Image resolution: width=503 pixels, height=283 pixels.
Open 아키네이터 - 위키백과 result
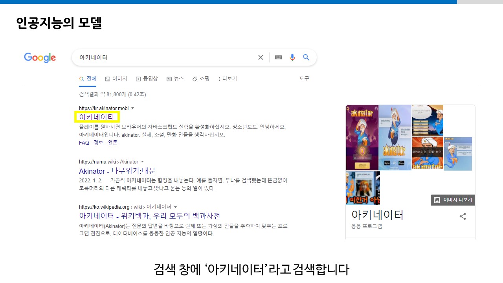pos(149,216)
